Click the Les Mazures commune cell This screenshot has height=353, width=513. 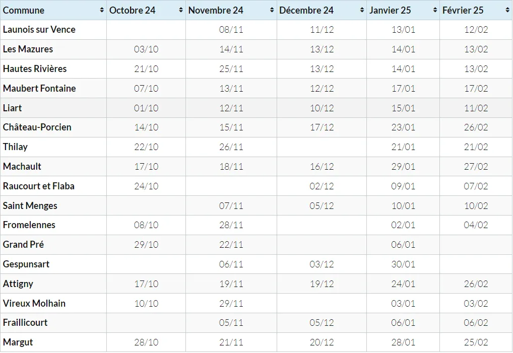(x=28, y=49)
